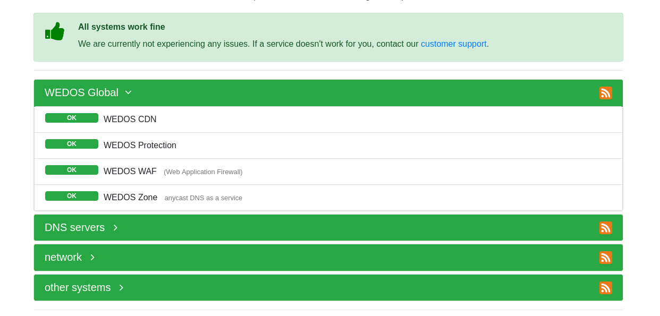Click the All systems work fine heading
This screenshot has height=316, width=660.
click(121, 27)
